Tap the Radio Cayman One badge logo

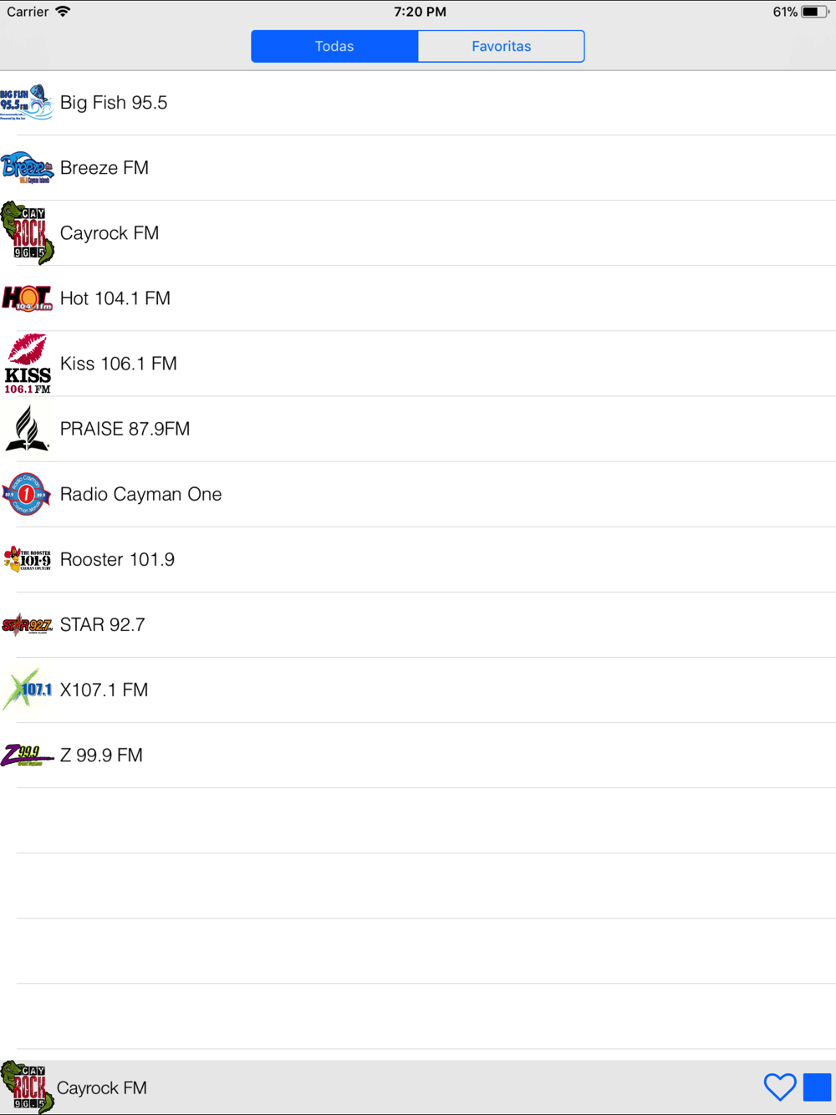pyautogui.click(x=27, y=494)
